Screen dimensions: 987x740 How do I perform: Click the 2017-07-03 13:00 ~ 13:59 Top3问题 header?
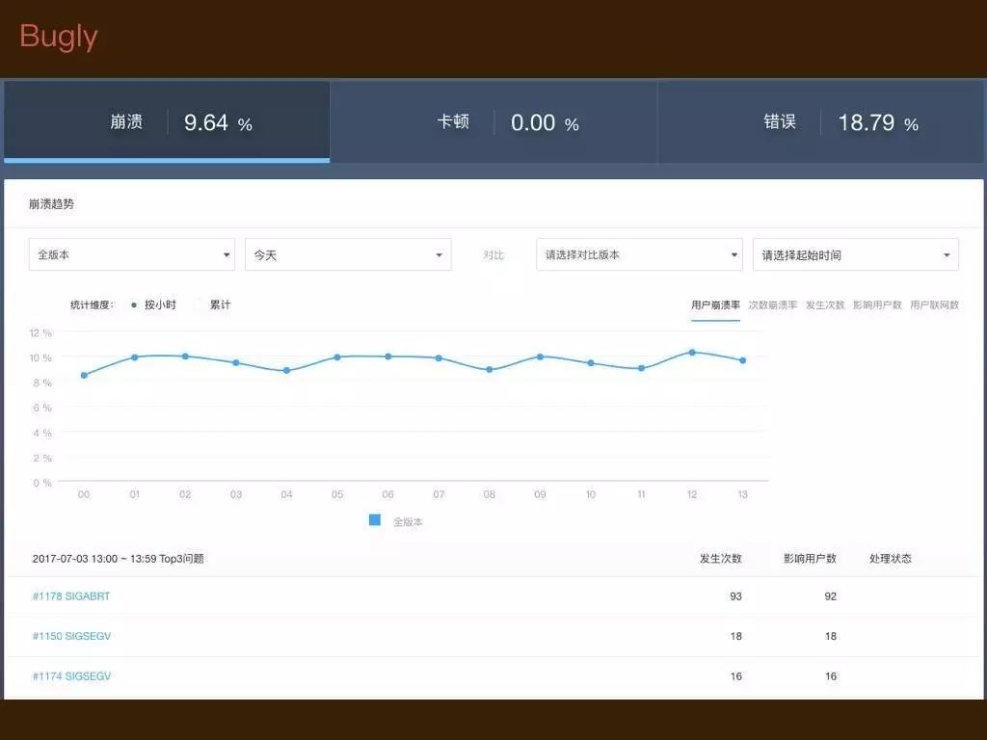click(119, 559)
